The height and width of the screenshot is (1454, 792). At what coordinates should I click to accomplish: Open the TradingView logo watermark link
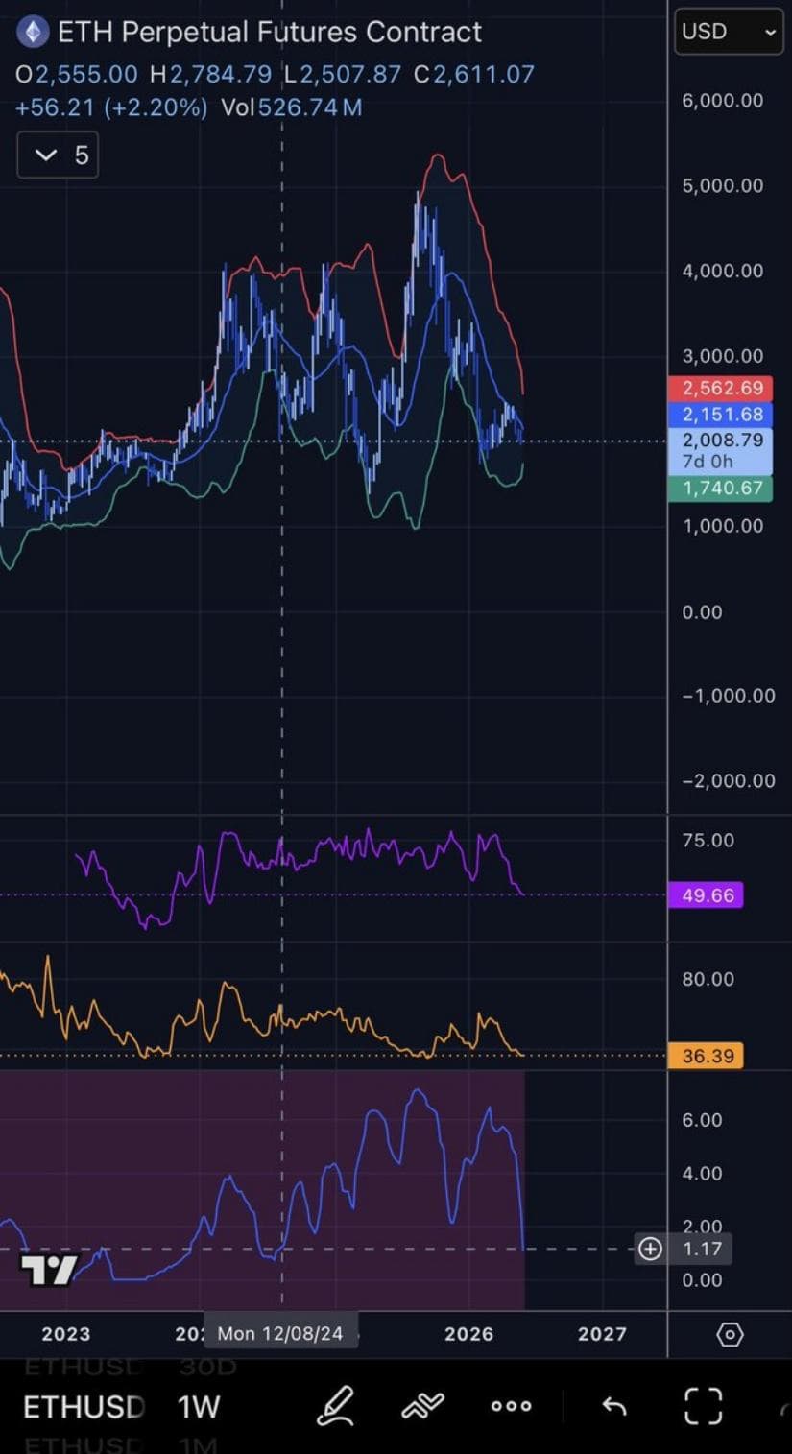pyautogui.click(x=48, y=1270)
